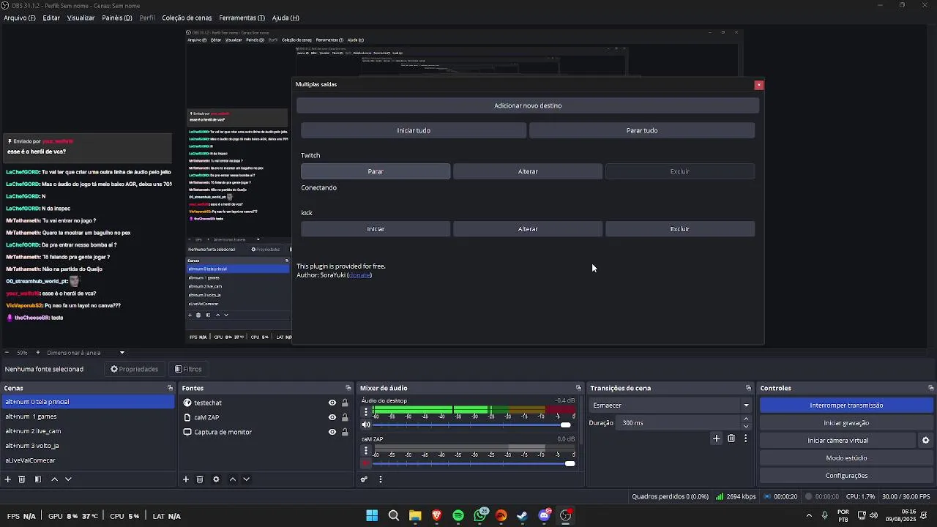
Task: Open advanced audio properties gears icon
Action: click(x=364, y=479)
